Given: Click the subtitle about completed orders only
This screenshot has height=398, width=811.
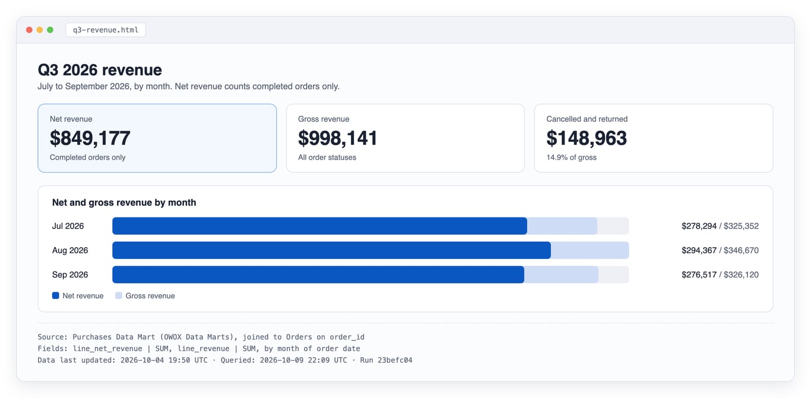Looking at the screenshot, I should (189, 86).
